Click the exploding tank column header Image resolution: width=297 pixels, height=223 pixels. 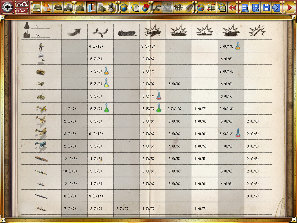[231, 31]
